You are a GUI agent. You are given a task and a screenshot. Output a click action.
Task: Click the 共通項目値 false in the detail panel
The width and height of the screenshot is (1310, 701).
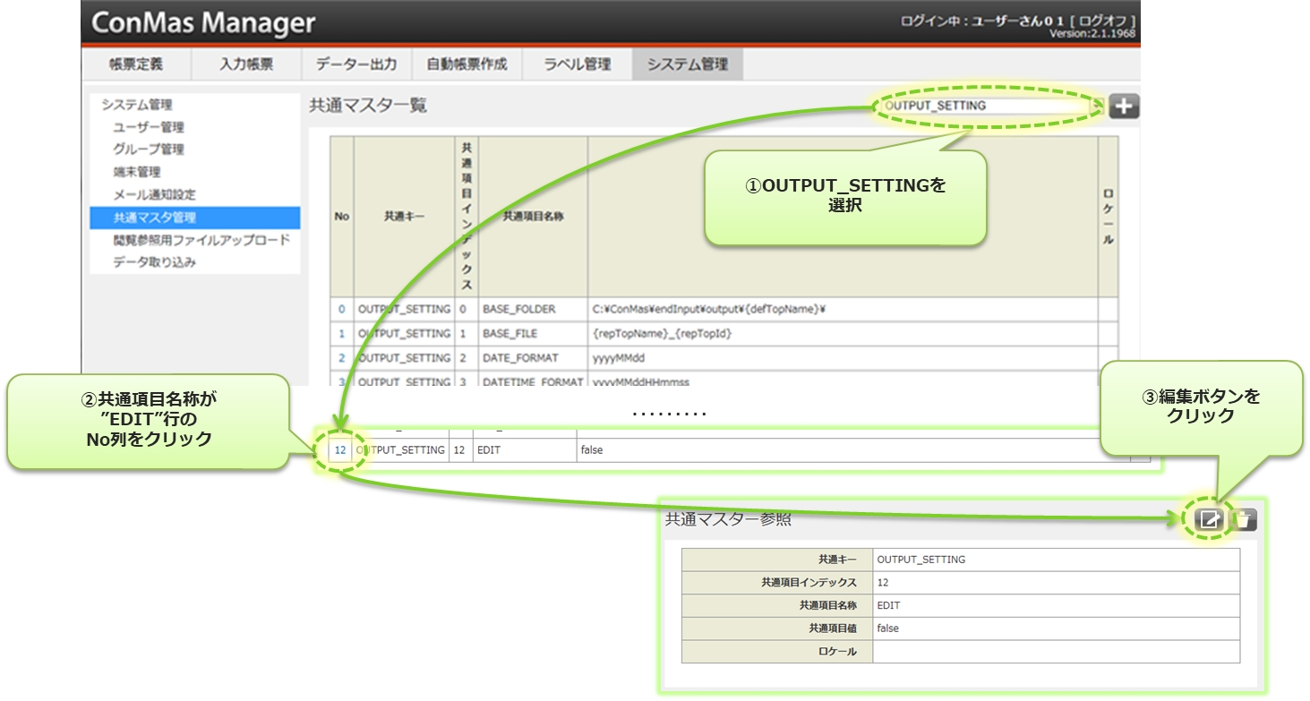tap(1056, 628)
